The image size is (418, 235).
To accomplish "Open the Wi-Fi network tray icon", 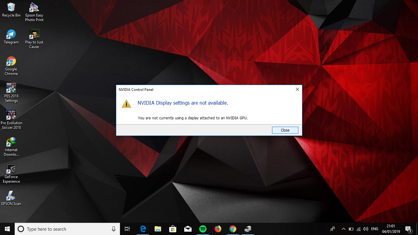I will 358,229.
